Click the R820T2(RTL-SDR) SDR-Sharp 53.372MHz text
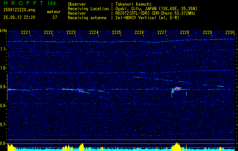The width and height of the screenshot is (238, 151). click(155, 13)
